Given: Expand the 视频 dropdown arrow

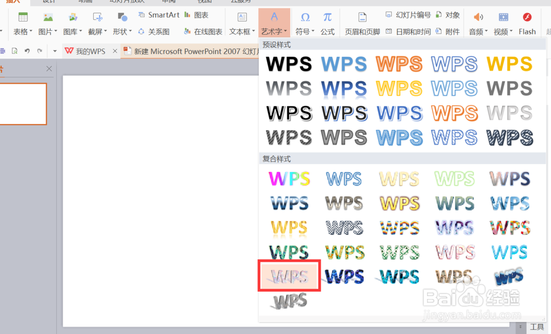Looking at the screenshot, I should pyautogui.click(x=511, y=31).
